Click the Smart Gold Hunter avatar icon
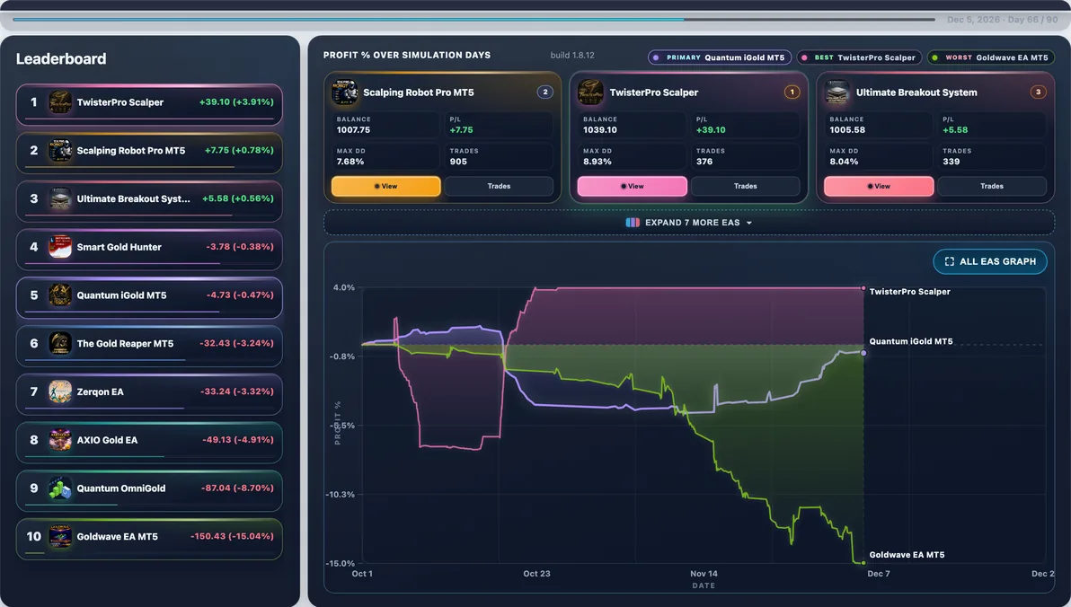The height and width of the screenshot is (607, 1071). 60,247
